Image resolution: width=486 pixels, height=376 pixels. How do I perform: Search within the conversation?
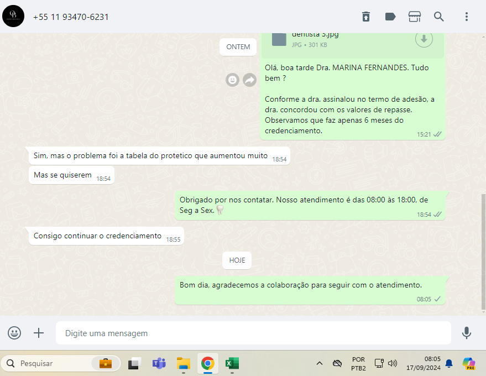click(438, 17)
